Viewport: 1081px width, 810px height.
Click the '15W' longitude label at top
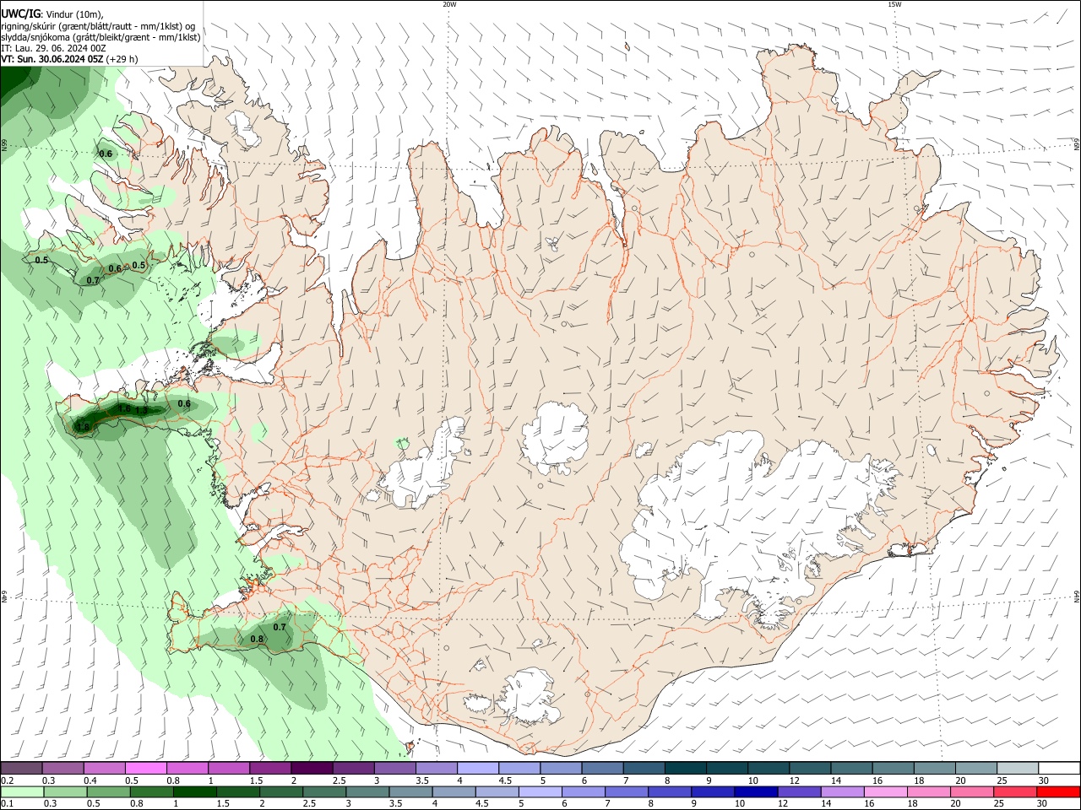(894, 4)
